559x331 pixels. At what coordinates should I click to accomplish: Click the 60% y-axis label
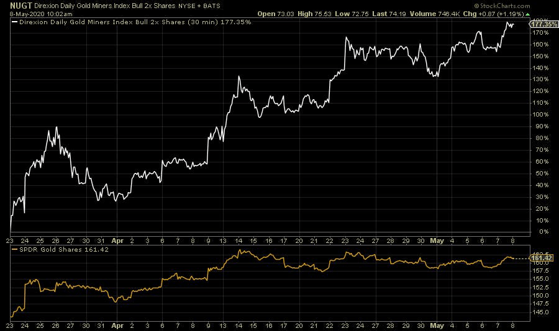pyautogui.click(x=542, y=162)
